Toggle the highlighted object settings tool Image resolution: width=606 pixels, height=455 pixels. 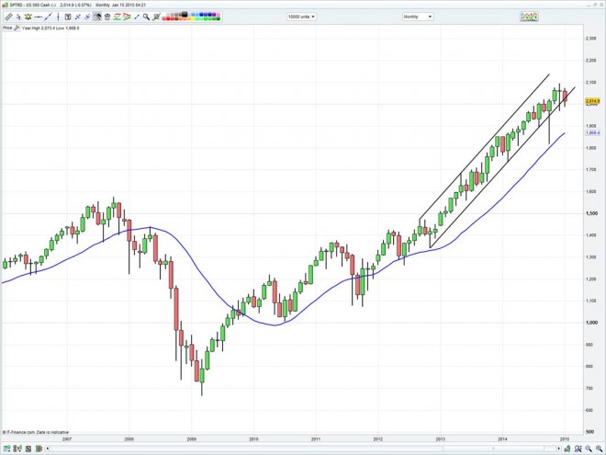tap(97, 17)
